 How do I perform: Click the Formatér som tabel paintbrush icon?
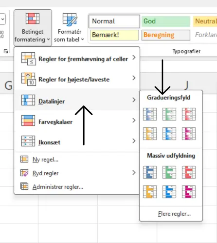(70, 20)
